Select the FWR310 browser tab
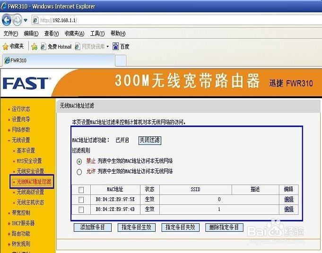This screenshot has height=253, width=322. tap(59, 60)
